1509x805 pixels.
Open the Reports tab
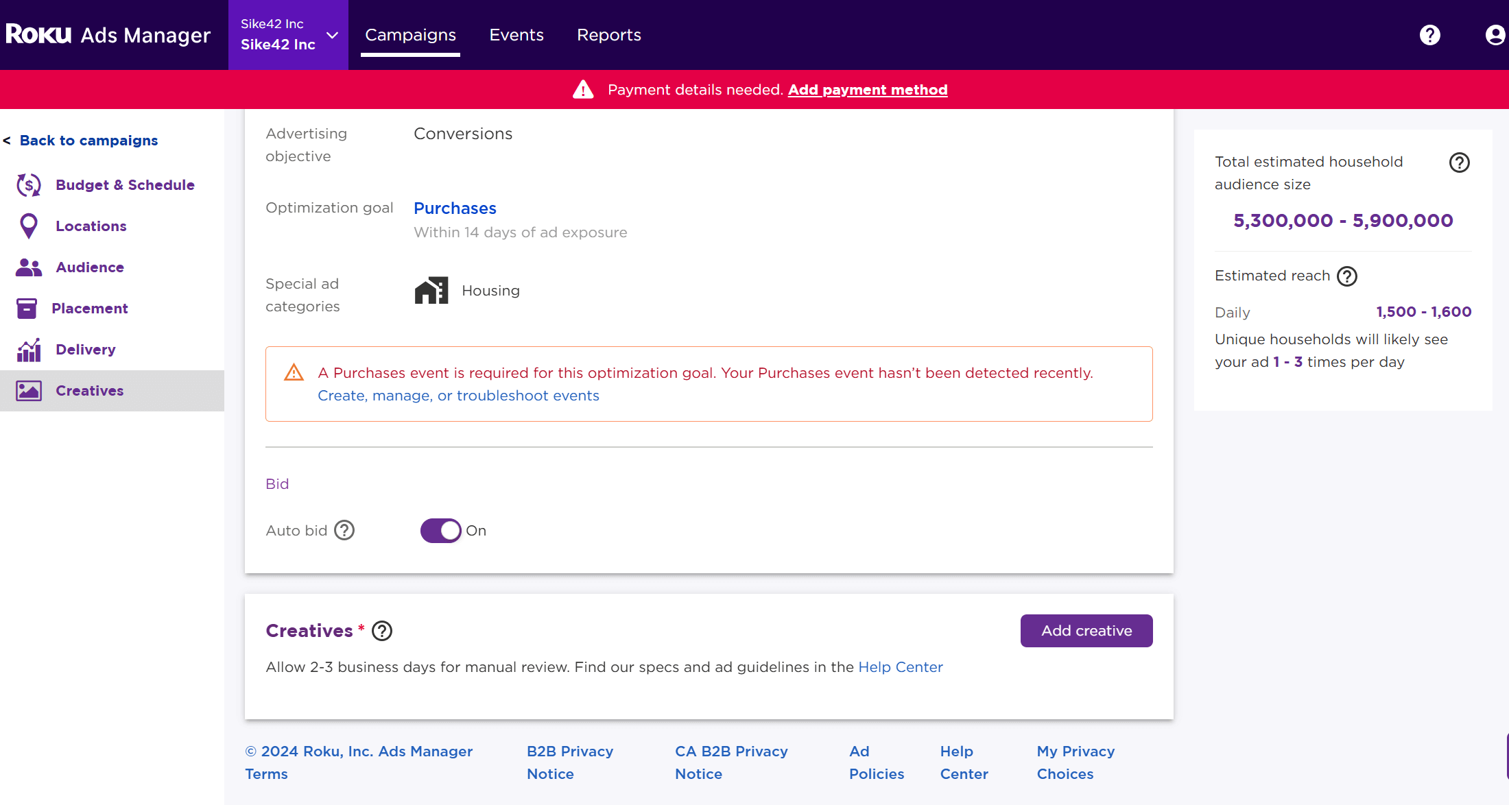[609, 35]
